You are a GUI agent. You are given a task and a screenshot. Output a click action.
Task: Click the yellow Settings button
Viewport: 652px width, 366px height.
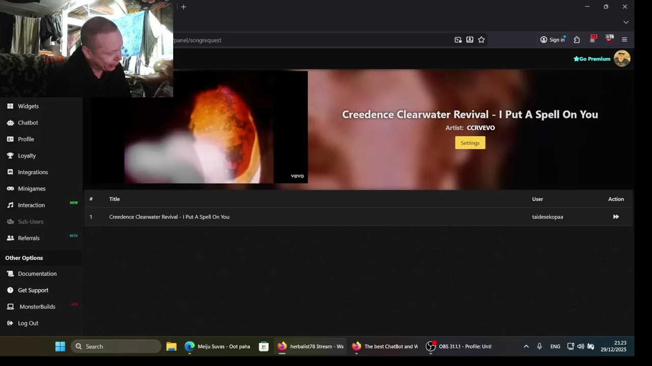coord(470,143)
